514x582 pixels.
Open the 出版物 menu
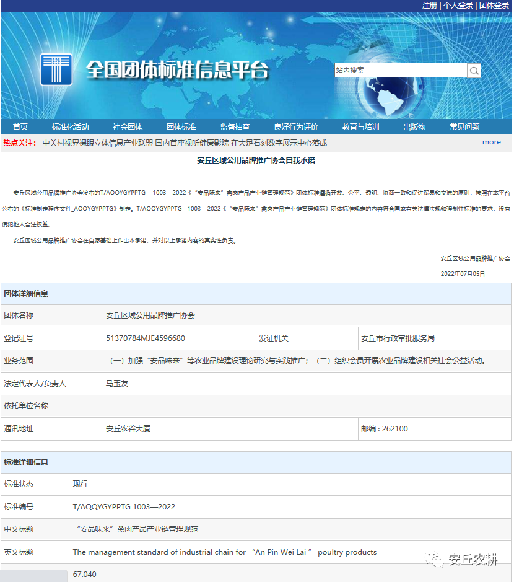(414, 126)
